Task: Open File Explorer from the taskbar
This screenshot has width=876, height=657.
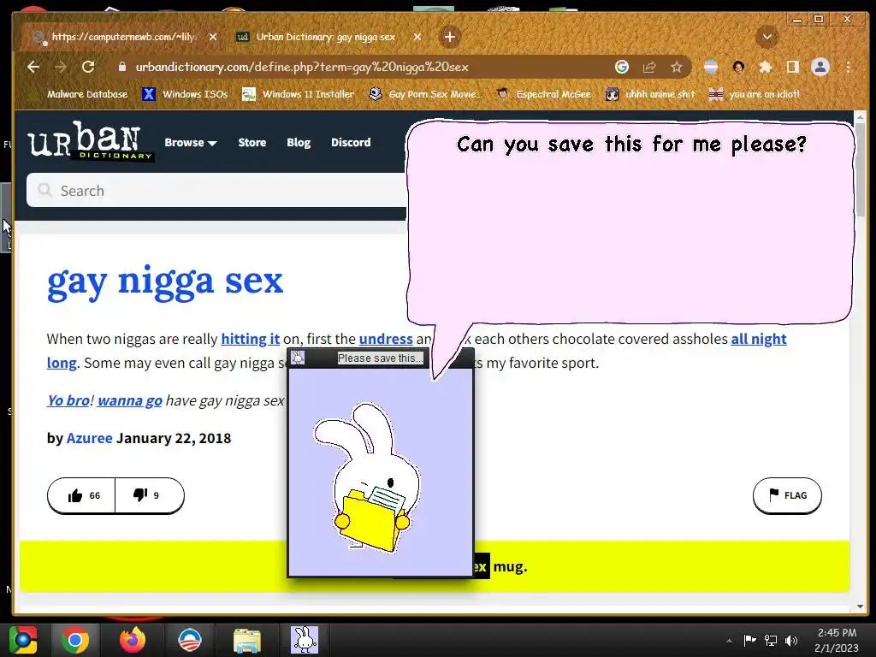Action: click(x=247, y=640)
